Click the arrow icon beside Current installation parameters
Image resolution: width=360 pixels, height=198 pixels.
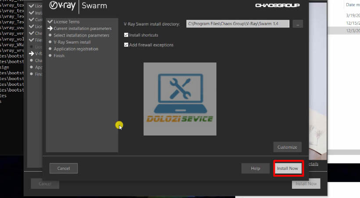pyautogui.click(x=50, y=29)
